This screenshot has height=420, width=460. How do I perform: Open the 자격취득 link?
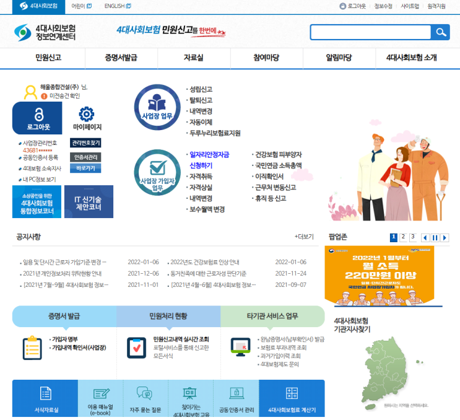(x=201, y=177)
